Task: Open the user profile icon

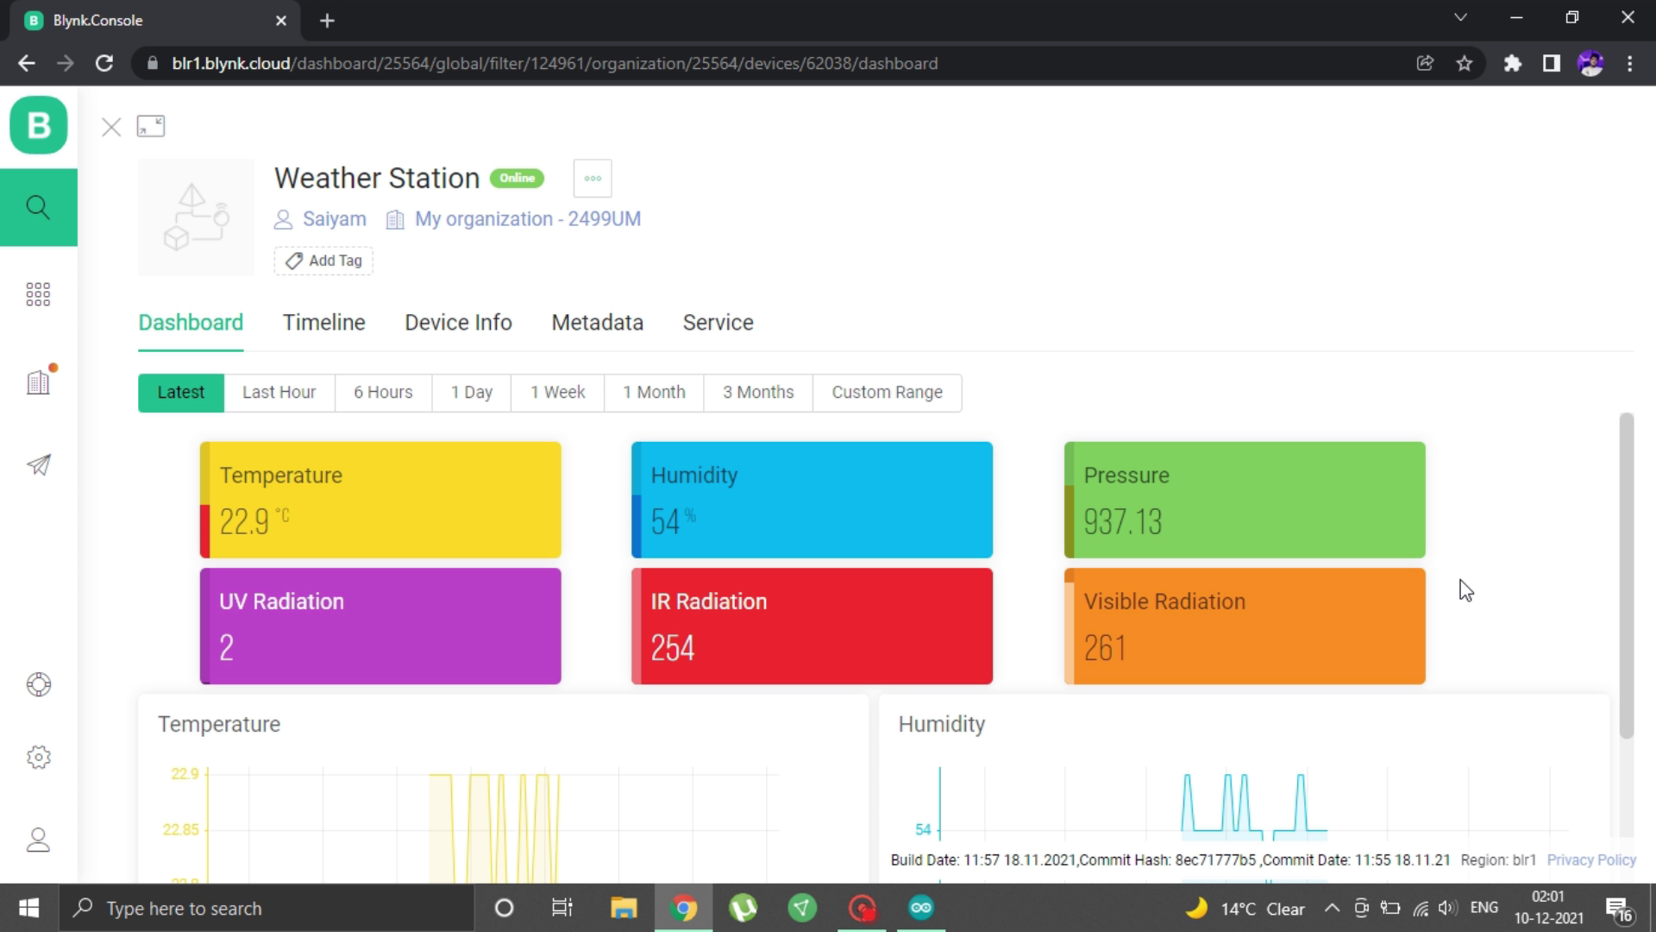Action: pos(39,840)
